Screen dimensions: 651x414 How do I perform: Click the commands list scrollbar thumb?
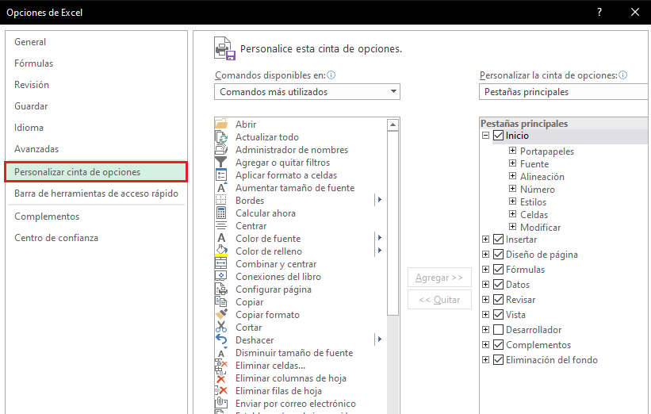click(393, 224)
